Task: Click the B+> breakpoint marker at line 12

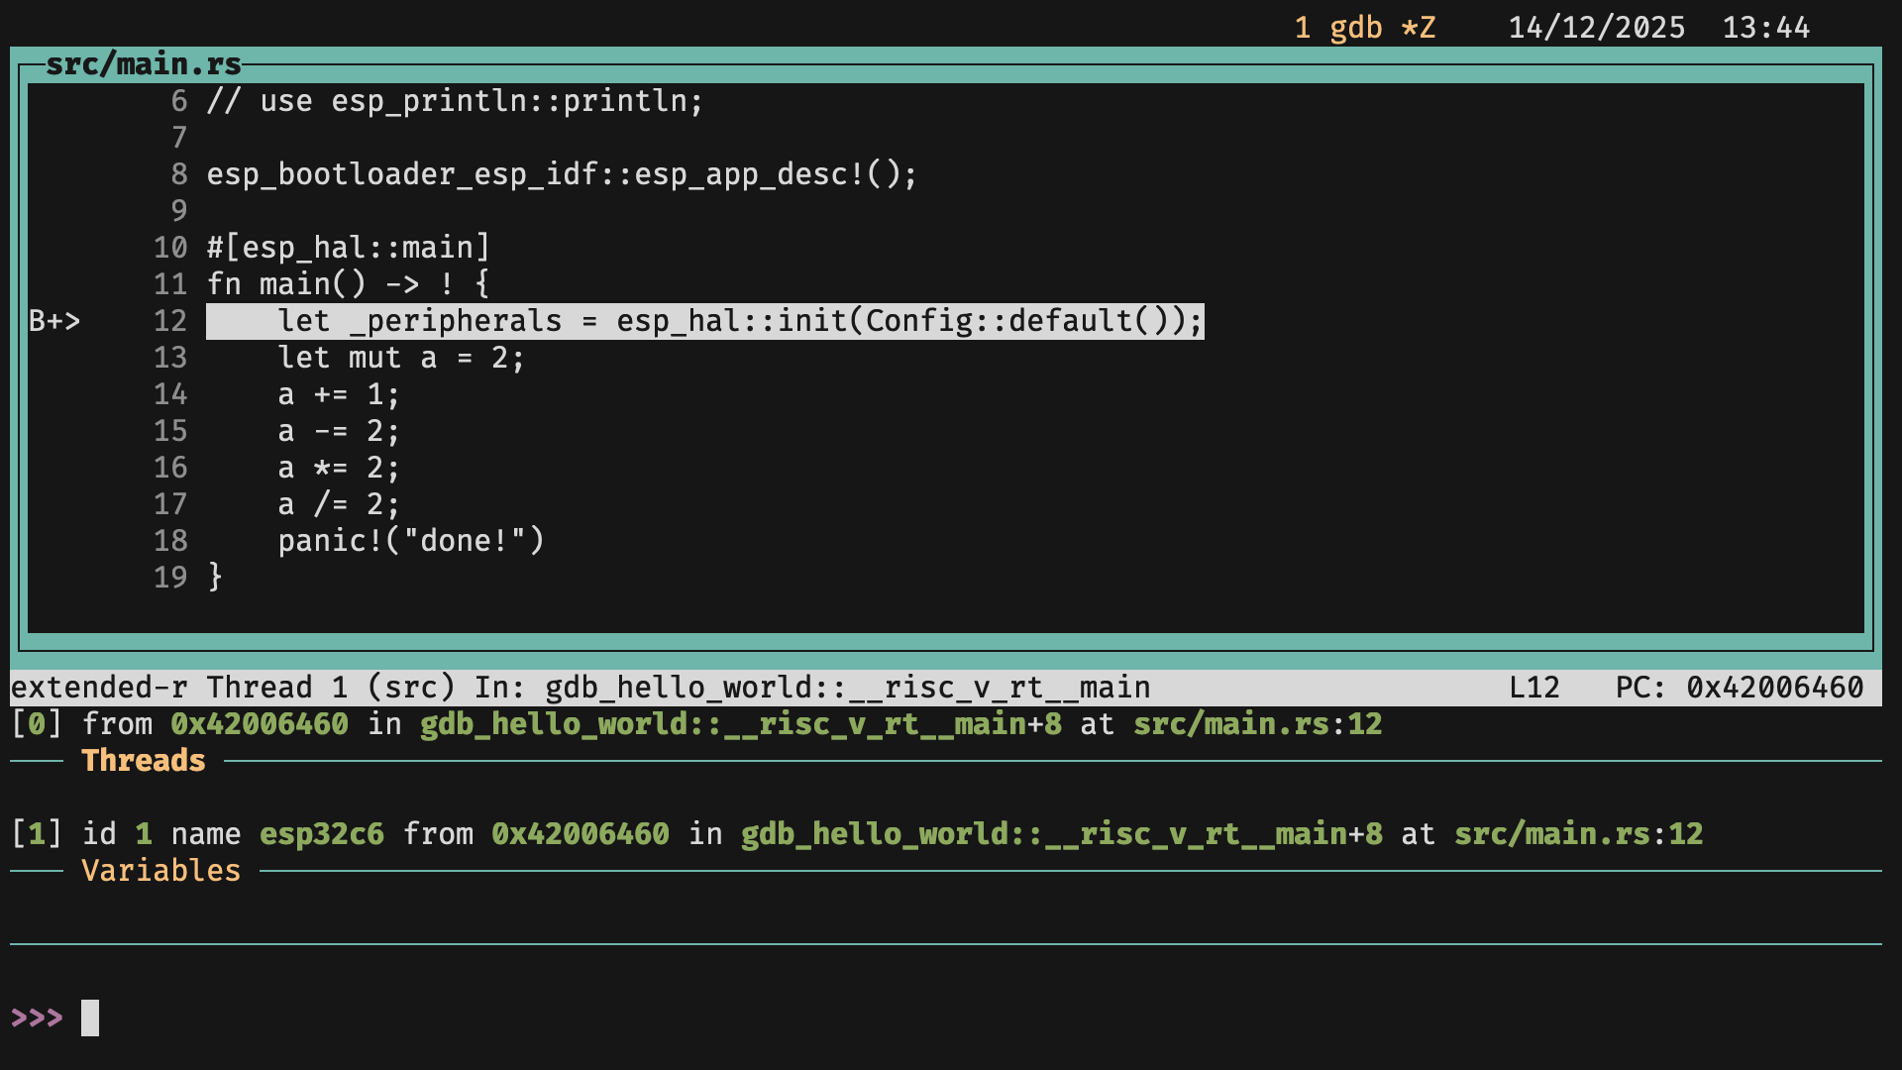Action: (54, 321)
